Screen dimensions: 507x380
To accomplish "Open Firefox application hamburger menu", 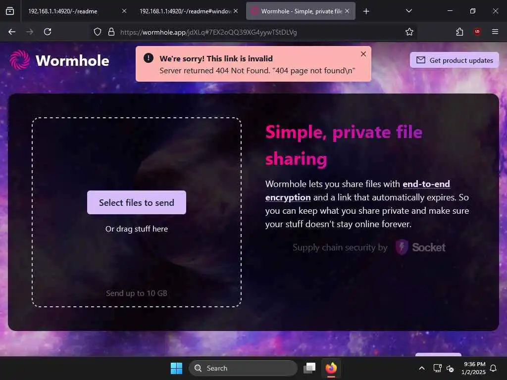I will (x=495, y=32).
